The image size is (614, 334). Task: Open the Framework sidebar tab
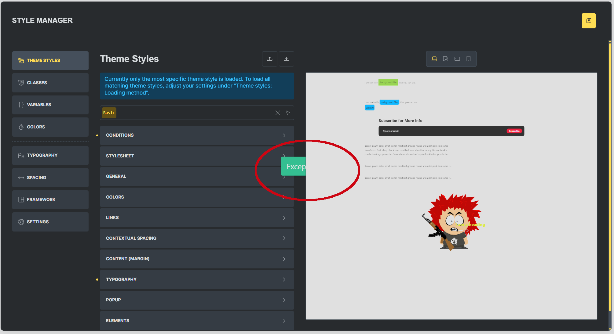point(50,199)
